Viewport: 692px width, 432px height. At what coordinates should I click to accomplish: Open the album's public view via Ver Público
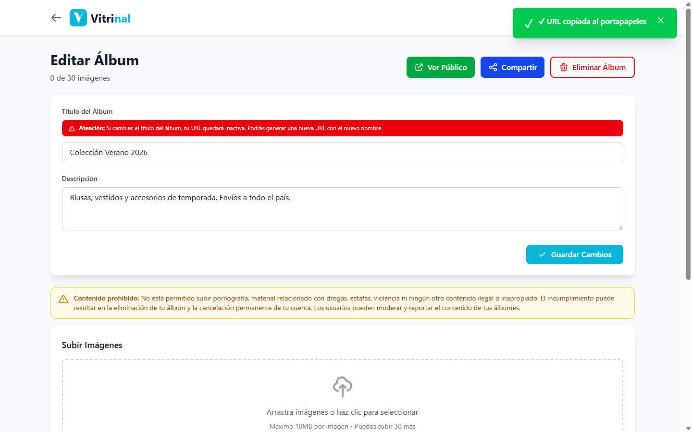(x=441, y=67)
